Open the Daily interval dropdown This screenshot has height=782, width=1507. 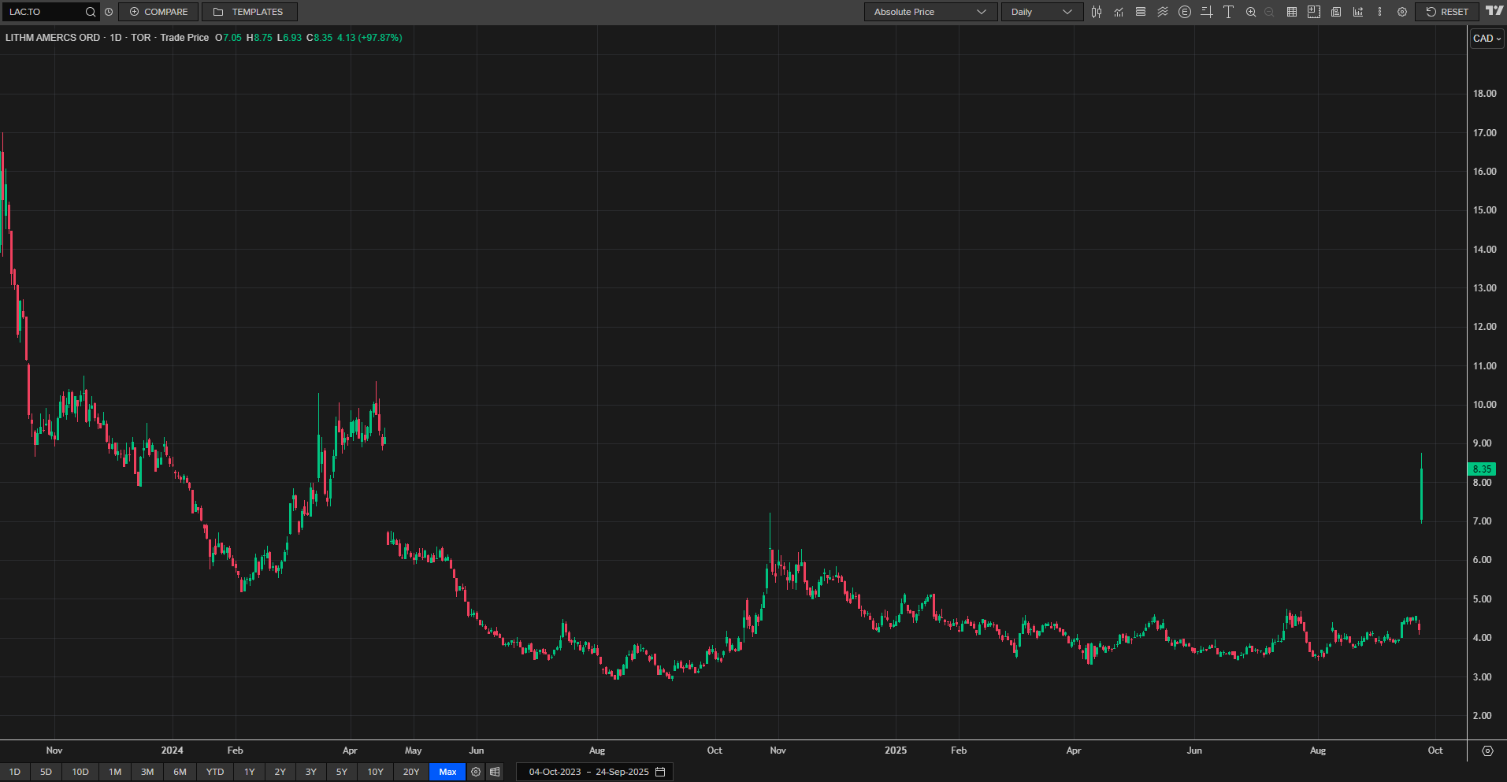1041,12
